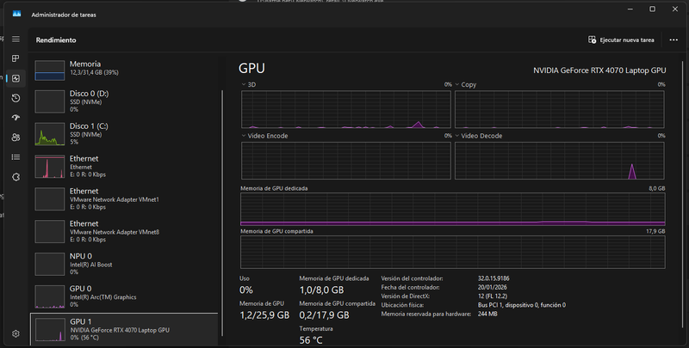Click the 3D usage graph
Viewport: 689px width, 348px height.
click(346, 110)
